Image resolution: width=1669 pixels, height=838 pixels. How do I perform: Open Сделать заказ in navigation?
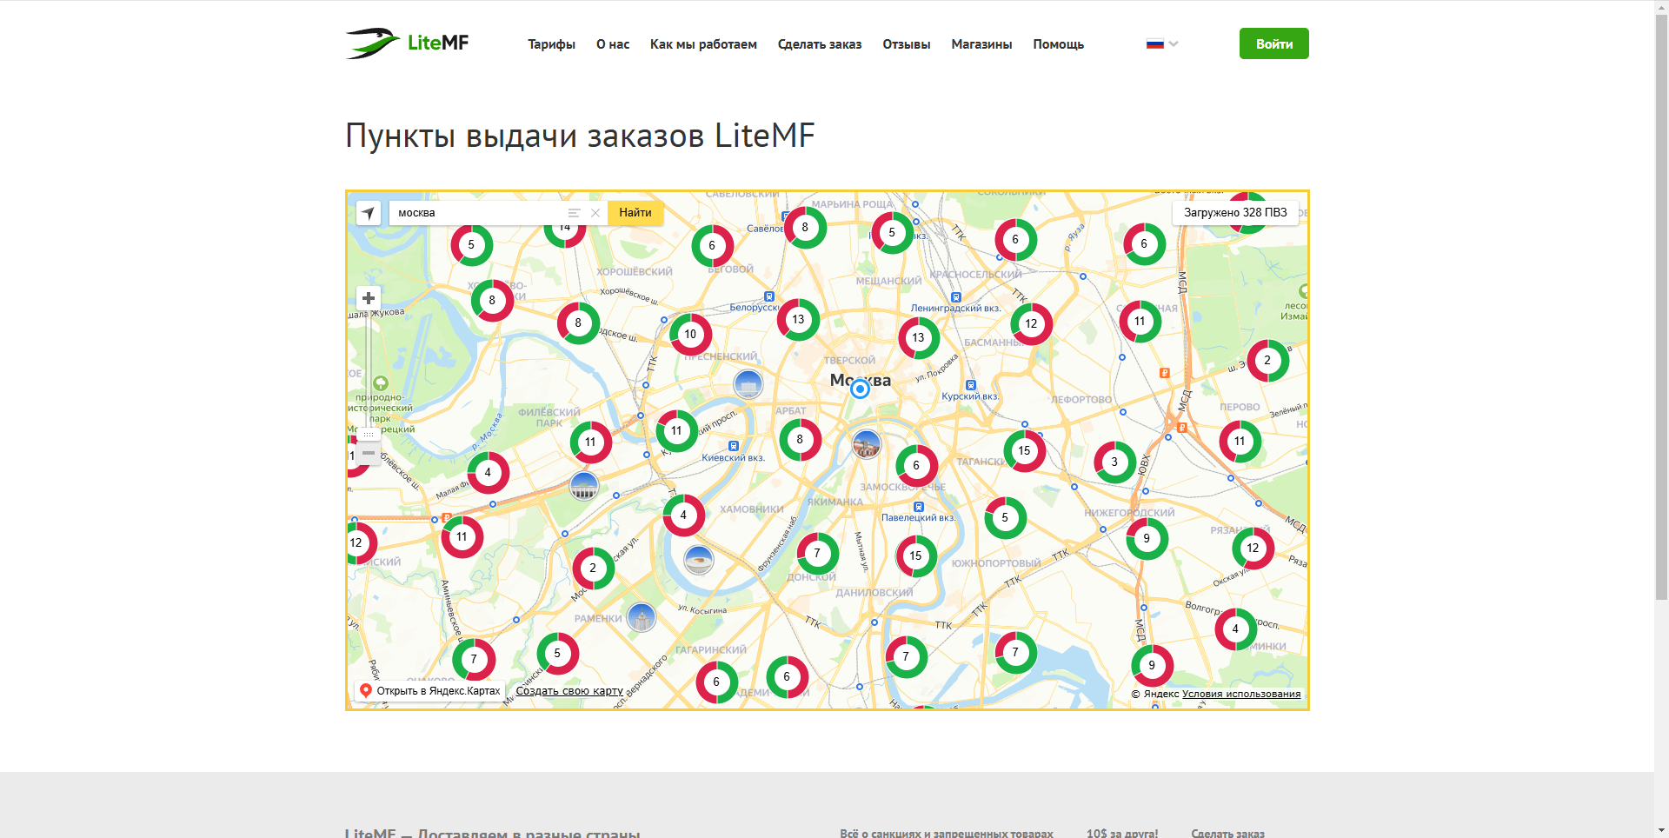(820, 44)
